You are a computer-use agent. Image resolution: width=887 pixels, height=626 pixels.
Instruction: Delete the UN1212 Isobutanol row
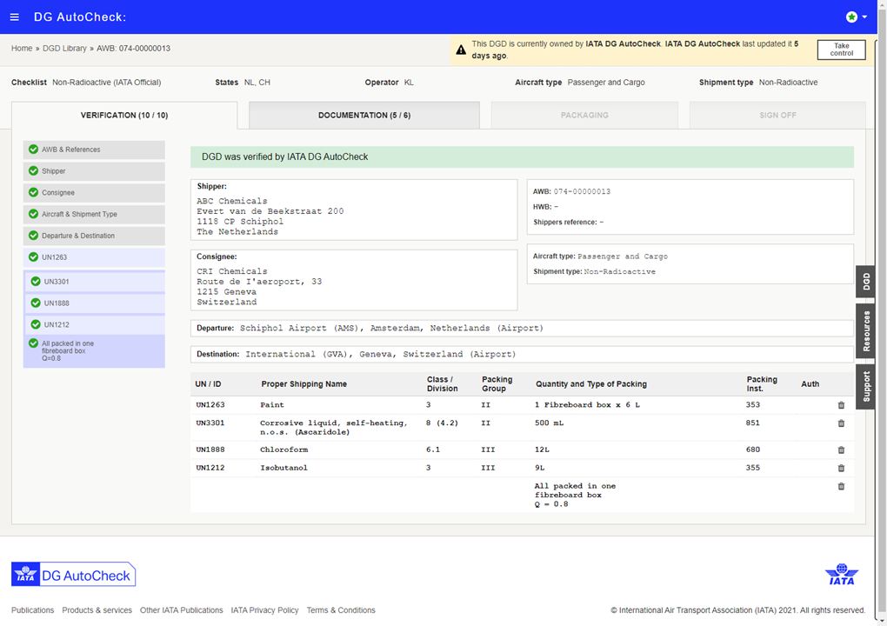841,469
